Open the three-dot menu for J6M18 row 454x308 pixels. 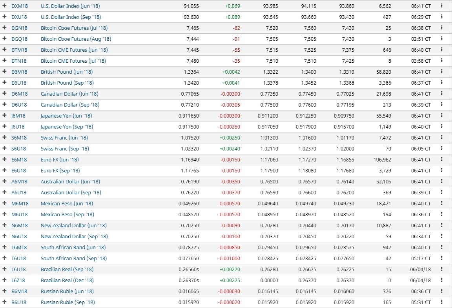(441, 115)
